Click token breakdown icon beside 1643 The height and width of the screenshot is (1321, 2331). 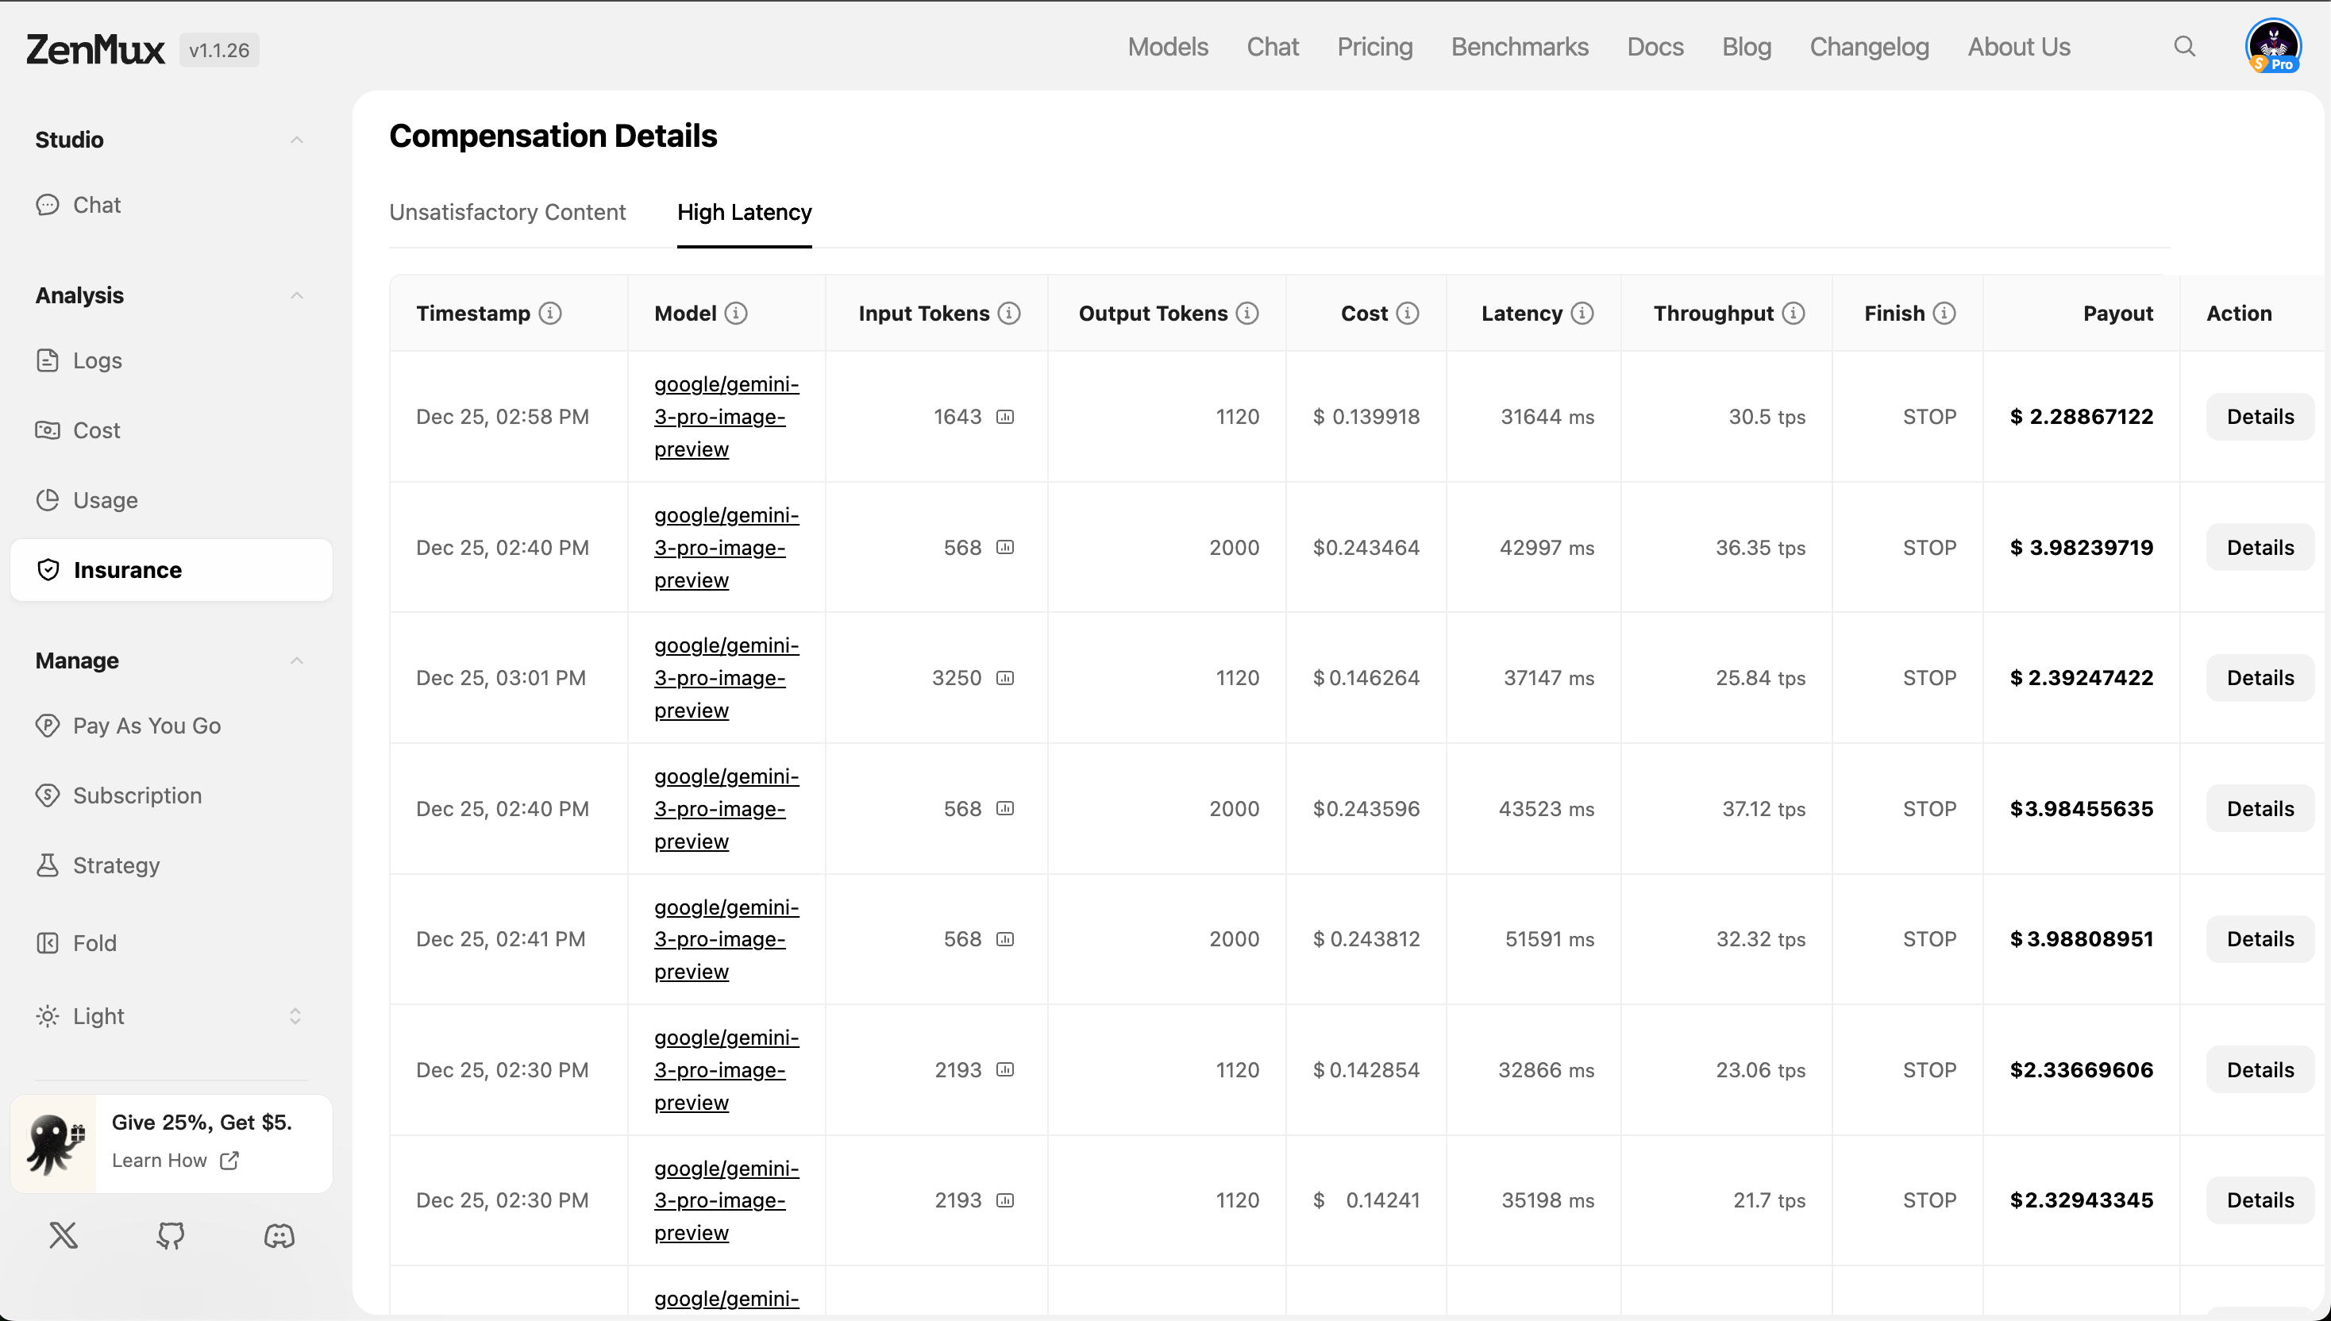[x=1004, y=417]
